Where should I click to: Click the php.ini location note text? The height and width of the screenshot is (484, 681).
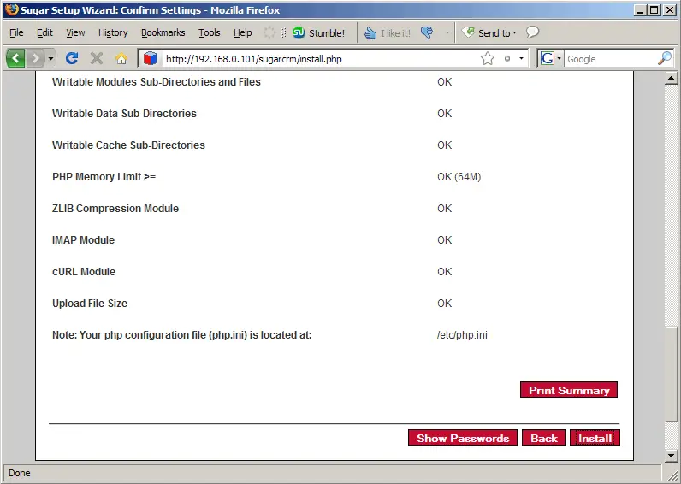pos(182,335)
